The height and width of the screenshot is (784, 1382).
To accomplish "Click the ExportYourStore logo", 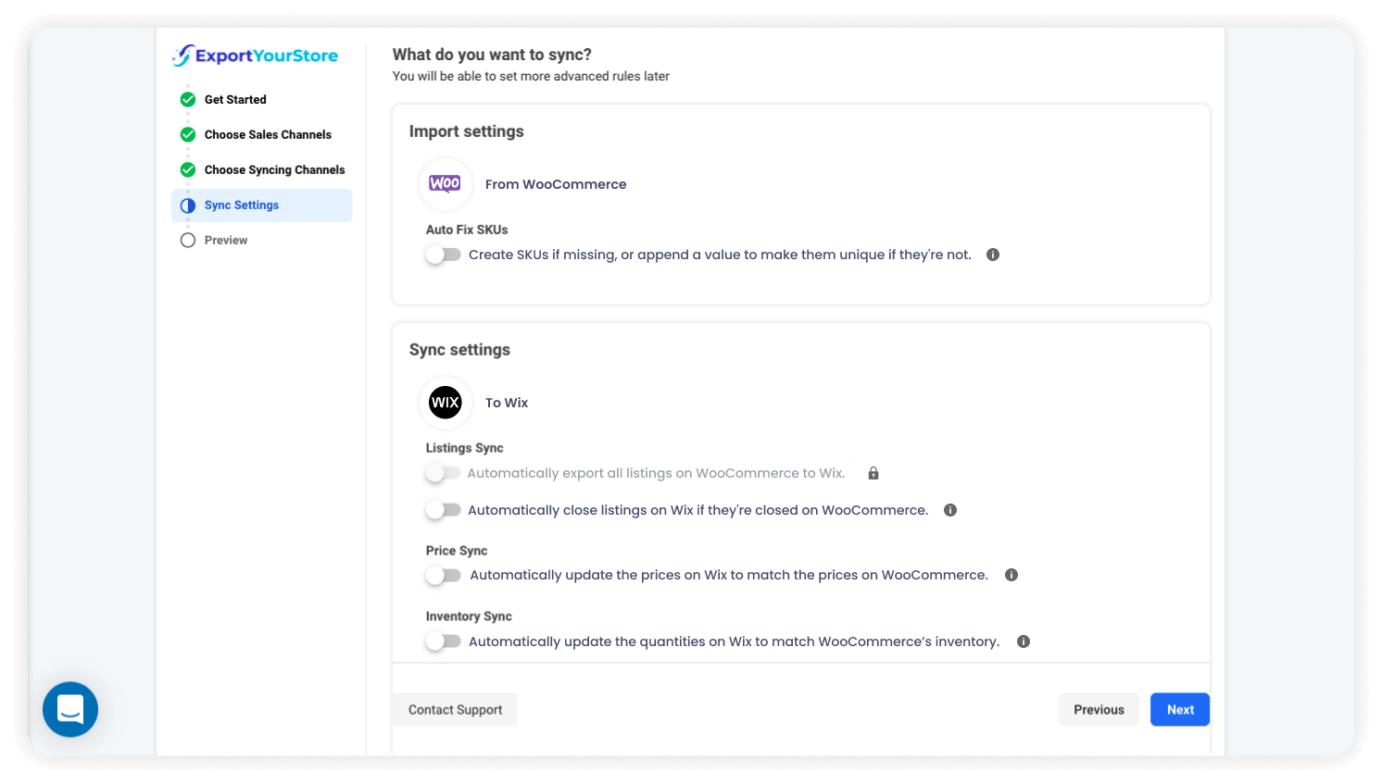I will (255, 56).
